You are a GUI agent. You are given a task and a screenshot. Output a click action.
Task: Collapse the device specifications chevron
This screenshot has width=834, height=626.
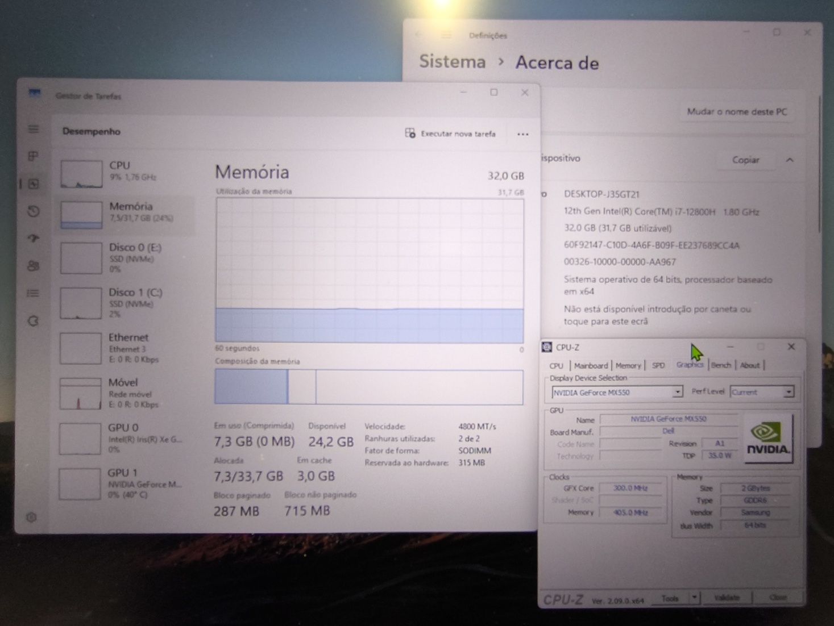pyautogui.click(x=790, y=160)
